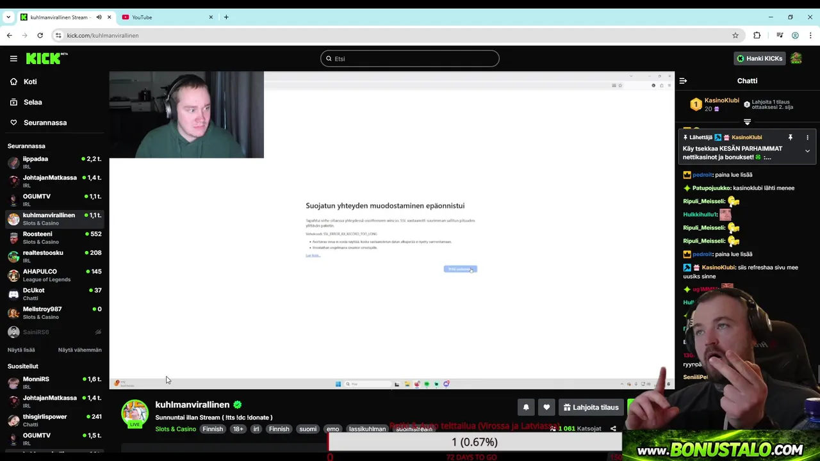Image resolution: width=820 pixels, height=461 pixels.
Task: Open Slots & Casino category link
Action: coord(176,429)
